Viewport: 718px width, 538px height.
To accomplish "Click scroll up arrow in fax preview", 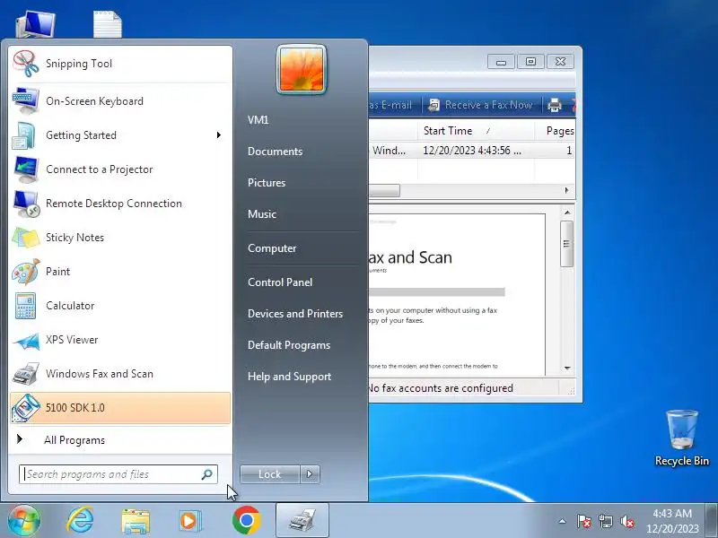I will (x=567, y=213).
